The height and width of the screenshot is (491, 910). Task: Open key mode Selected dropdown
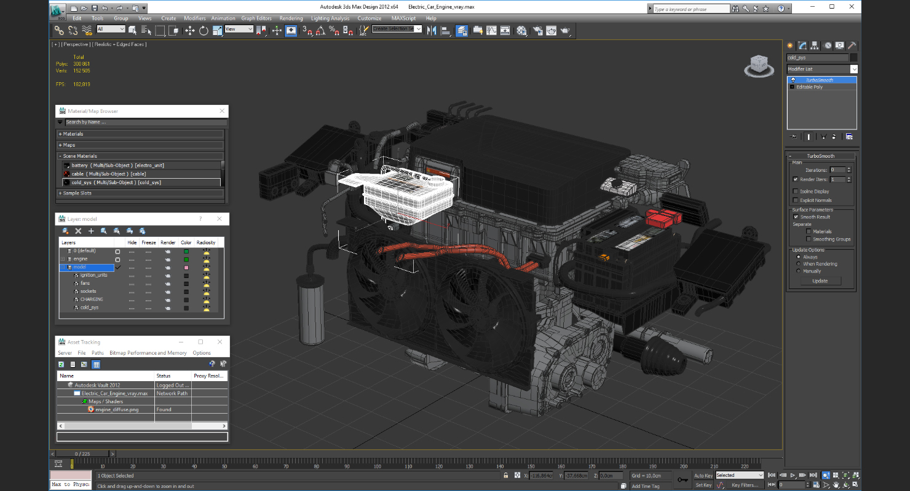pyautogui.click(x=739, y=475)
